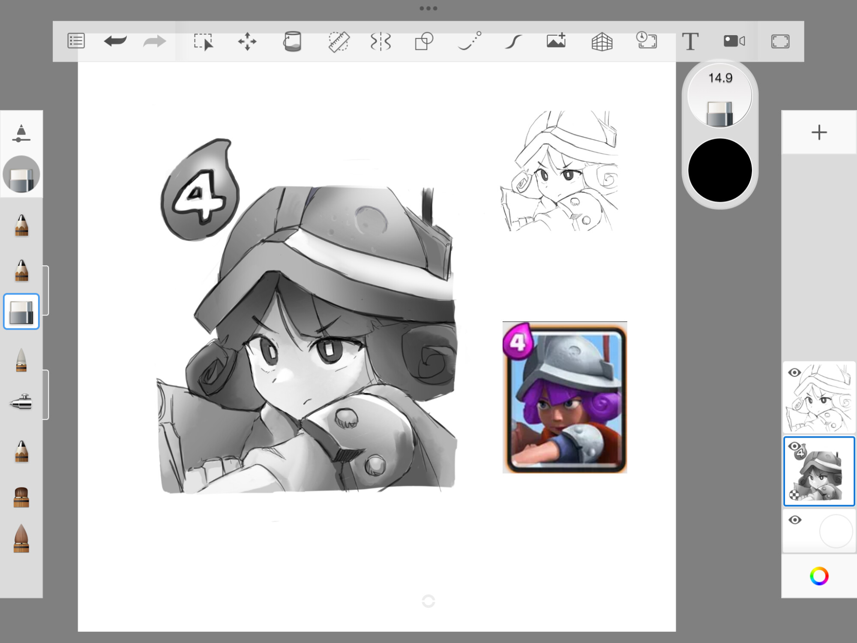Tap the black color puck
857x643 pixels.
[x=720, y=170]
